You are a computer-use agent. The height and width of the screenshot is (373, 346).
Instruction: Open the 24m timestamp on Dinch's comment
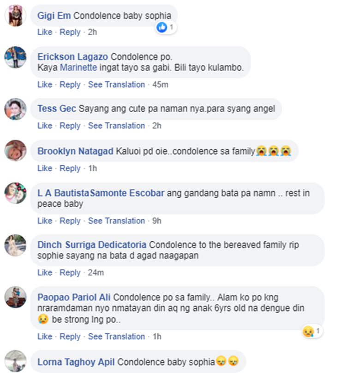point(96,272)
